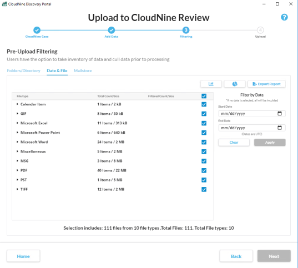Click the Add Data step circle

coord(112,30)
